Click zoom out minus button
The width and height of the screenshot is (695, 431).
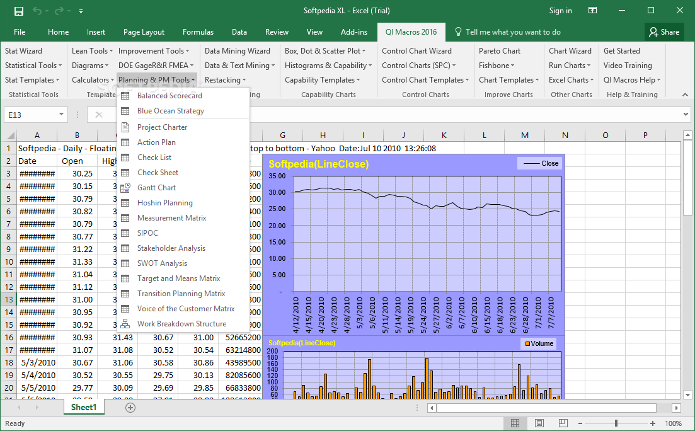pos(580,423)
